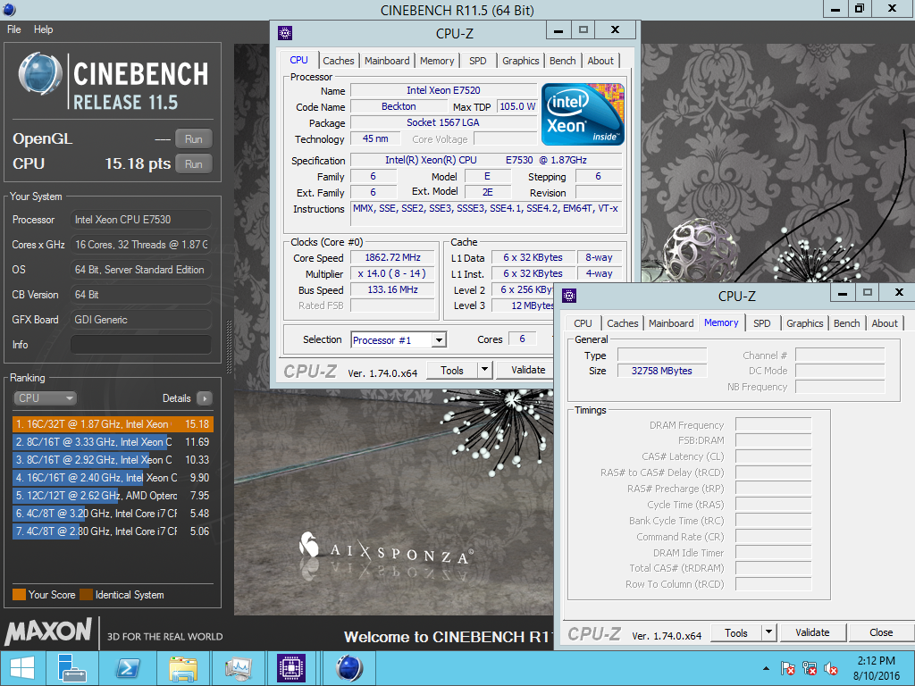Click the Cinebench sphere icon in the title bar
The height and width of the screenshot is (686, 915).
9,9
